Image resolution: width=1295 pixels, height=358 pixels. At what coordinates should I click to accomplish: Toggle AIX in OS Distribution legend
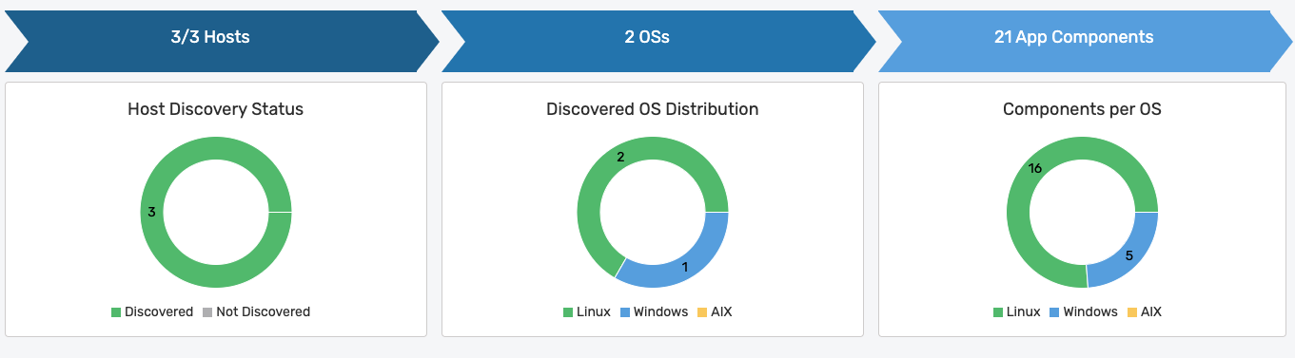[715, 311]
